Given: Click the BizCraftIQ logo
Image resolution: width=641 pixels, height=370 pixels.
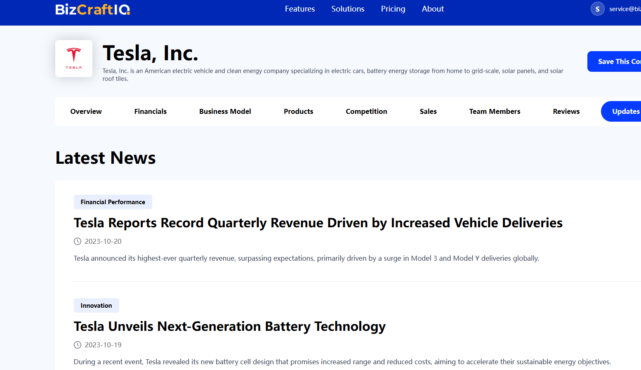Looking at the screenshot, I should click(x=93, y=9).
